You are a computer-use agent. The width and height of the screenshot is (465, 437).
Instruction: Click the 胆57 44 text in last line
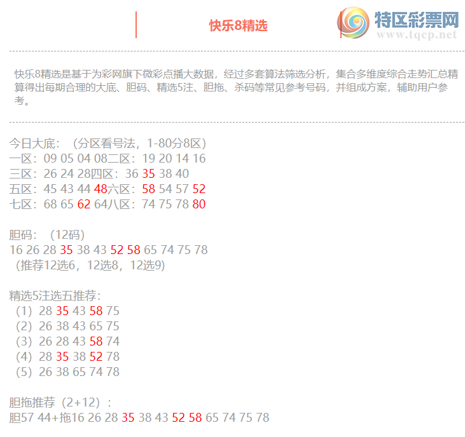(x=31, y=417)
